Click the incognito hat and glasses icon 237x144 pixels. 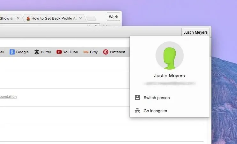[x=137, y=111]
